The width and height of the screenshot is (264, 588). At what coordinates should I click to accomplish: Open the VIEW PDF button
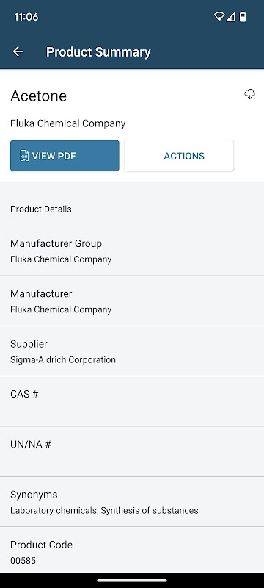click(65, 156)
